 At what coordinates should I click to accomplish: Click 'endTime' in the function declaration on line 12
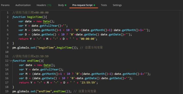pos(33,61)
